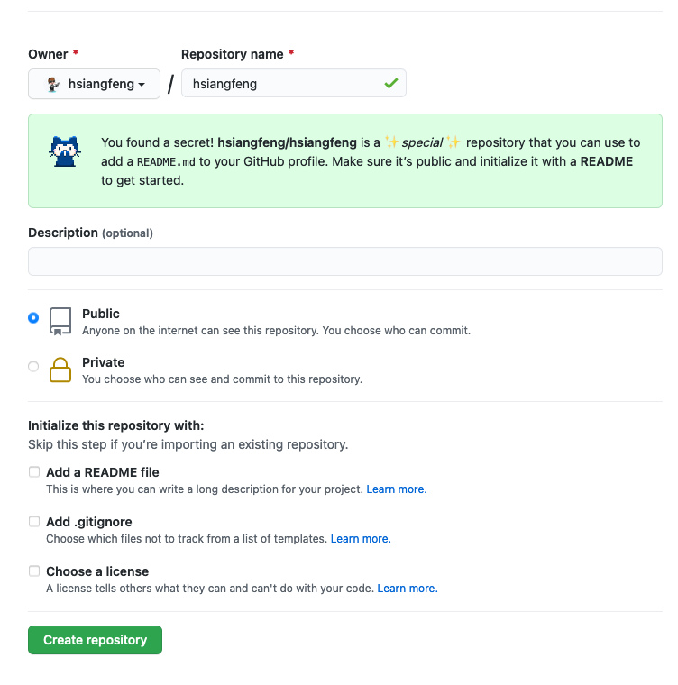This screenshot has height=685, width=678.
Task: Click the Private option label text
Action: click(104, 362)
